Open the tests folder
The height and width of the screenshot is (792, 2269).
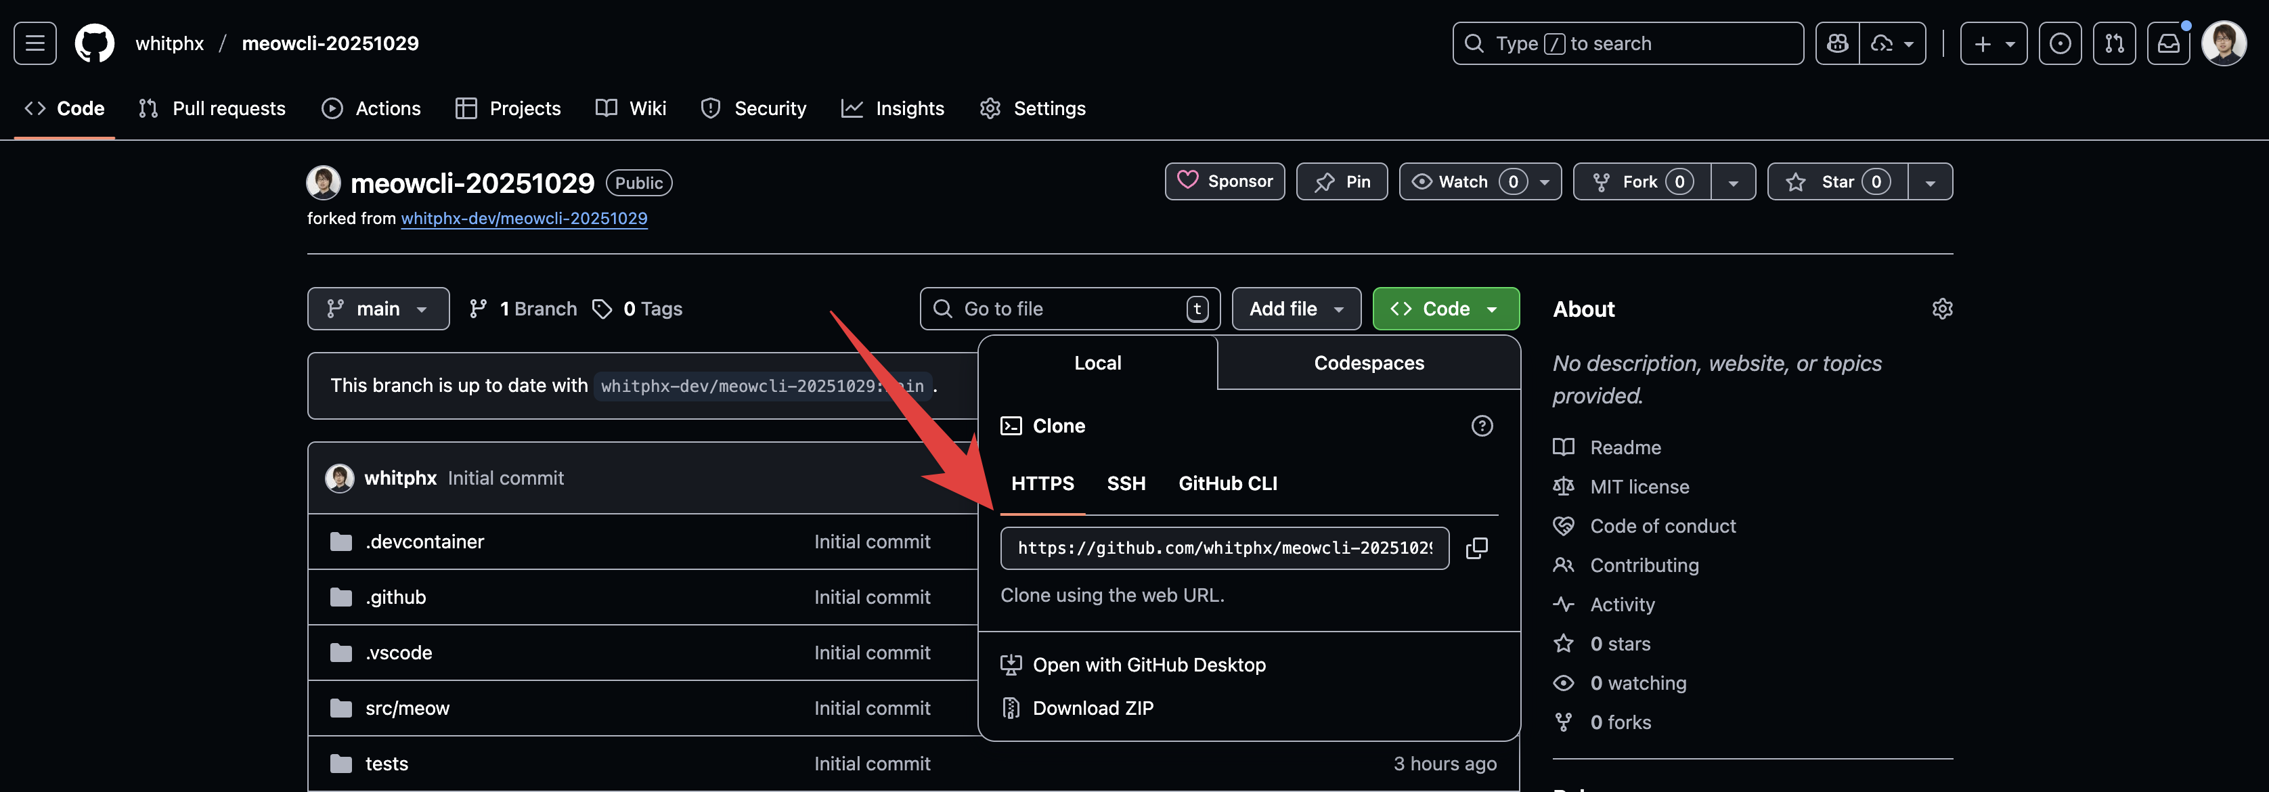coord(387,764)
